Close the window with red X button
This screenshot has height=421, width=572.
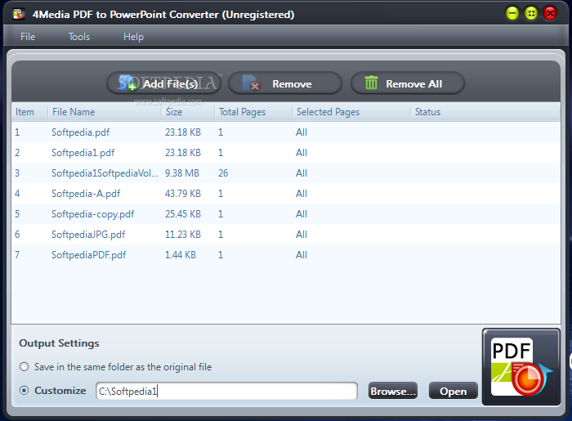pyautogui.click(x=550, y=14)
